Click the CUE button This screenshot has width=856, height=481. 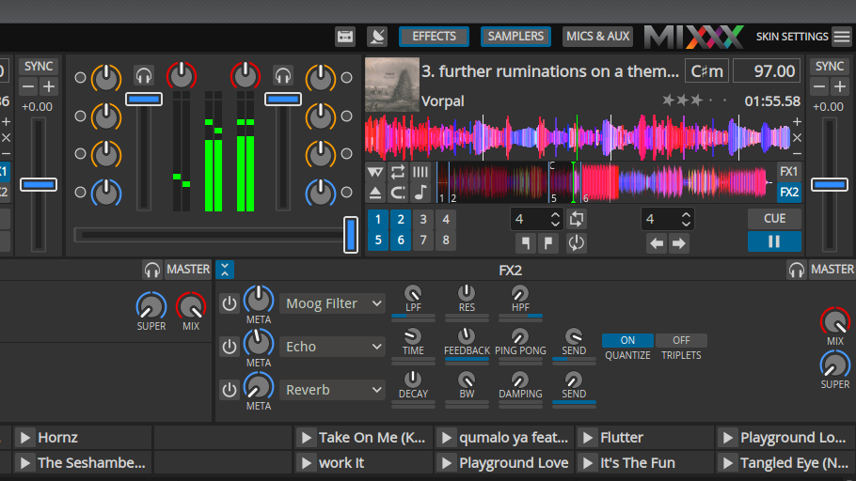pos(774,219)
